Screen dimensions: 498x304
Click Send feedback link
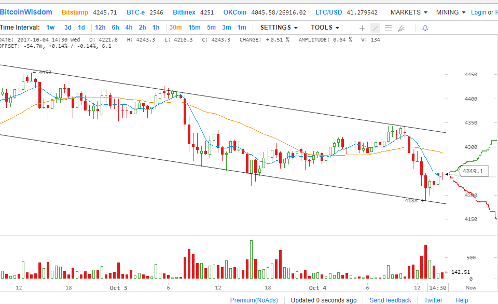[390, 300]
